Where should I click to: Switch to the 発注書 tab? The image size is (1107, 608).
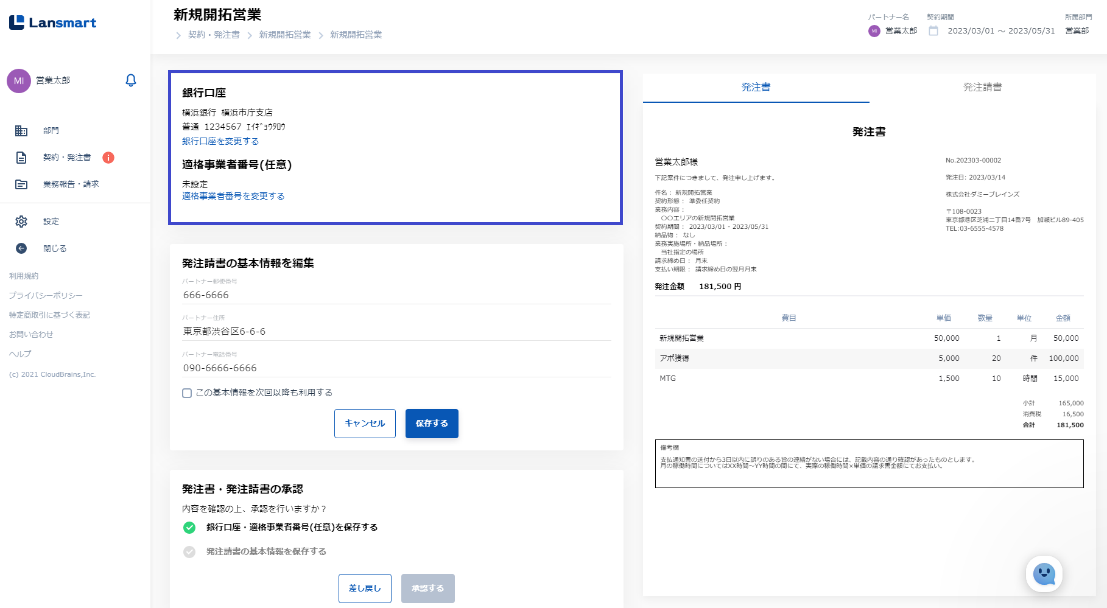click(x=756, y=88)
